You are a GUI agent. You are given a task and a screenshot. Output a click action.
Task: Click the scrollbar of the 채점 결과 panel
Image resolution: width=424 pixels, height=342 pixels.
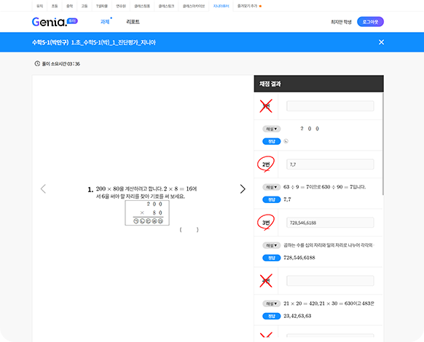coord(383,144)
